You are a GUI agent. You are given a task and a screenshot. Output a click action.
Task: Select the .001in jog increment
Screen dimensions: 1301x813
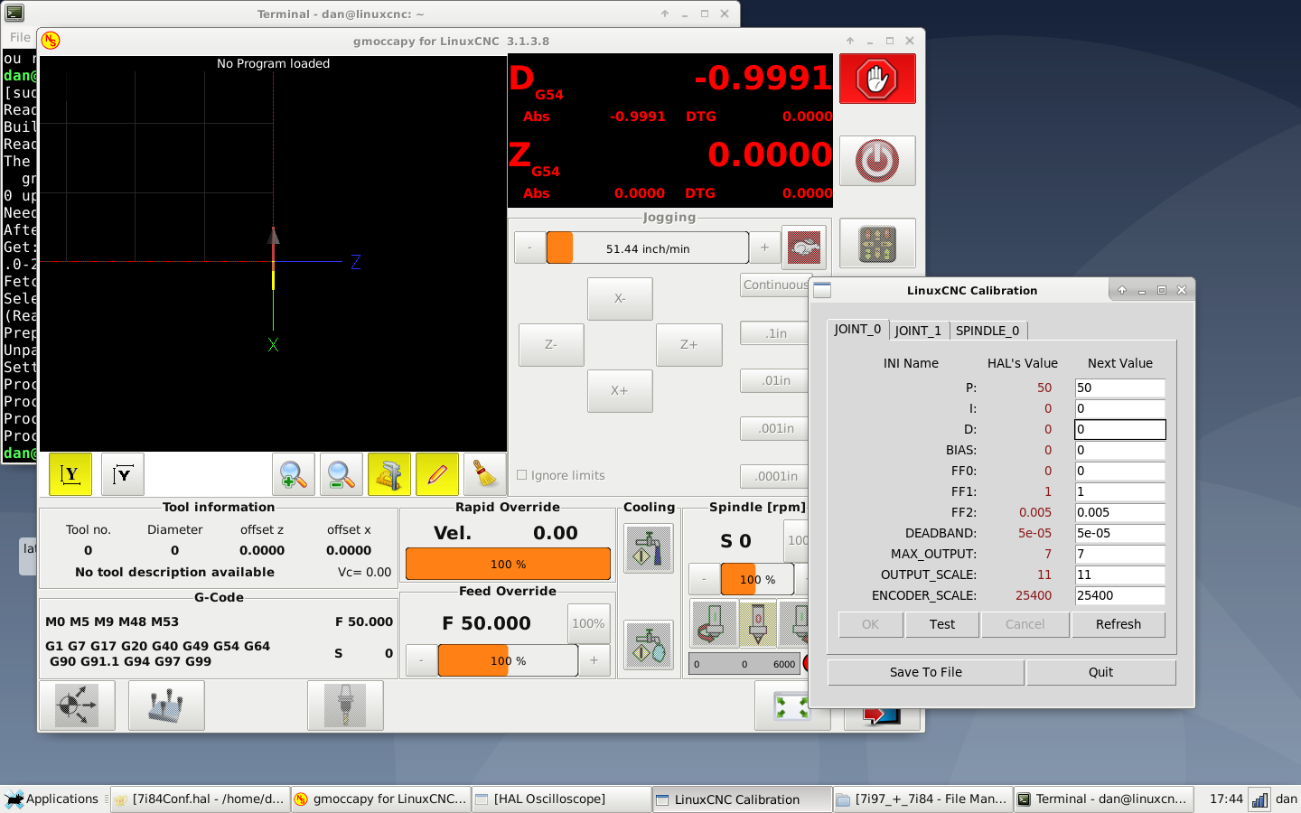[777, 428]
